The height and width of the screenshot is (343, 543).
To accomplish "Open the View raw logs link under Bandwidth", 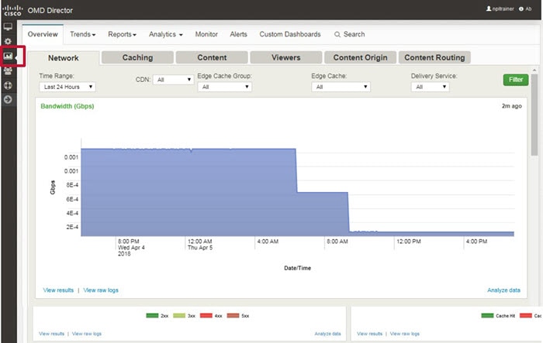I will click(101, 290).
